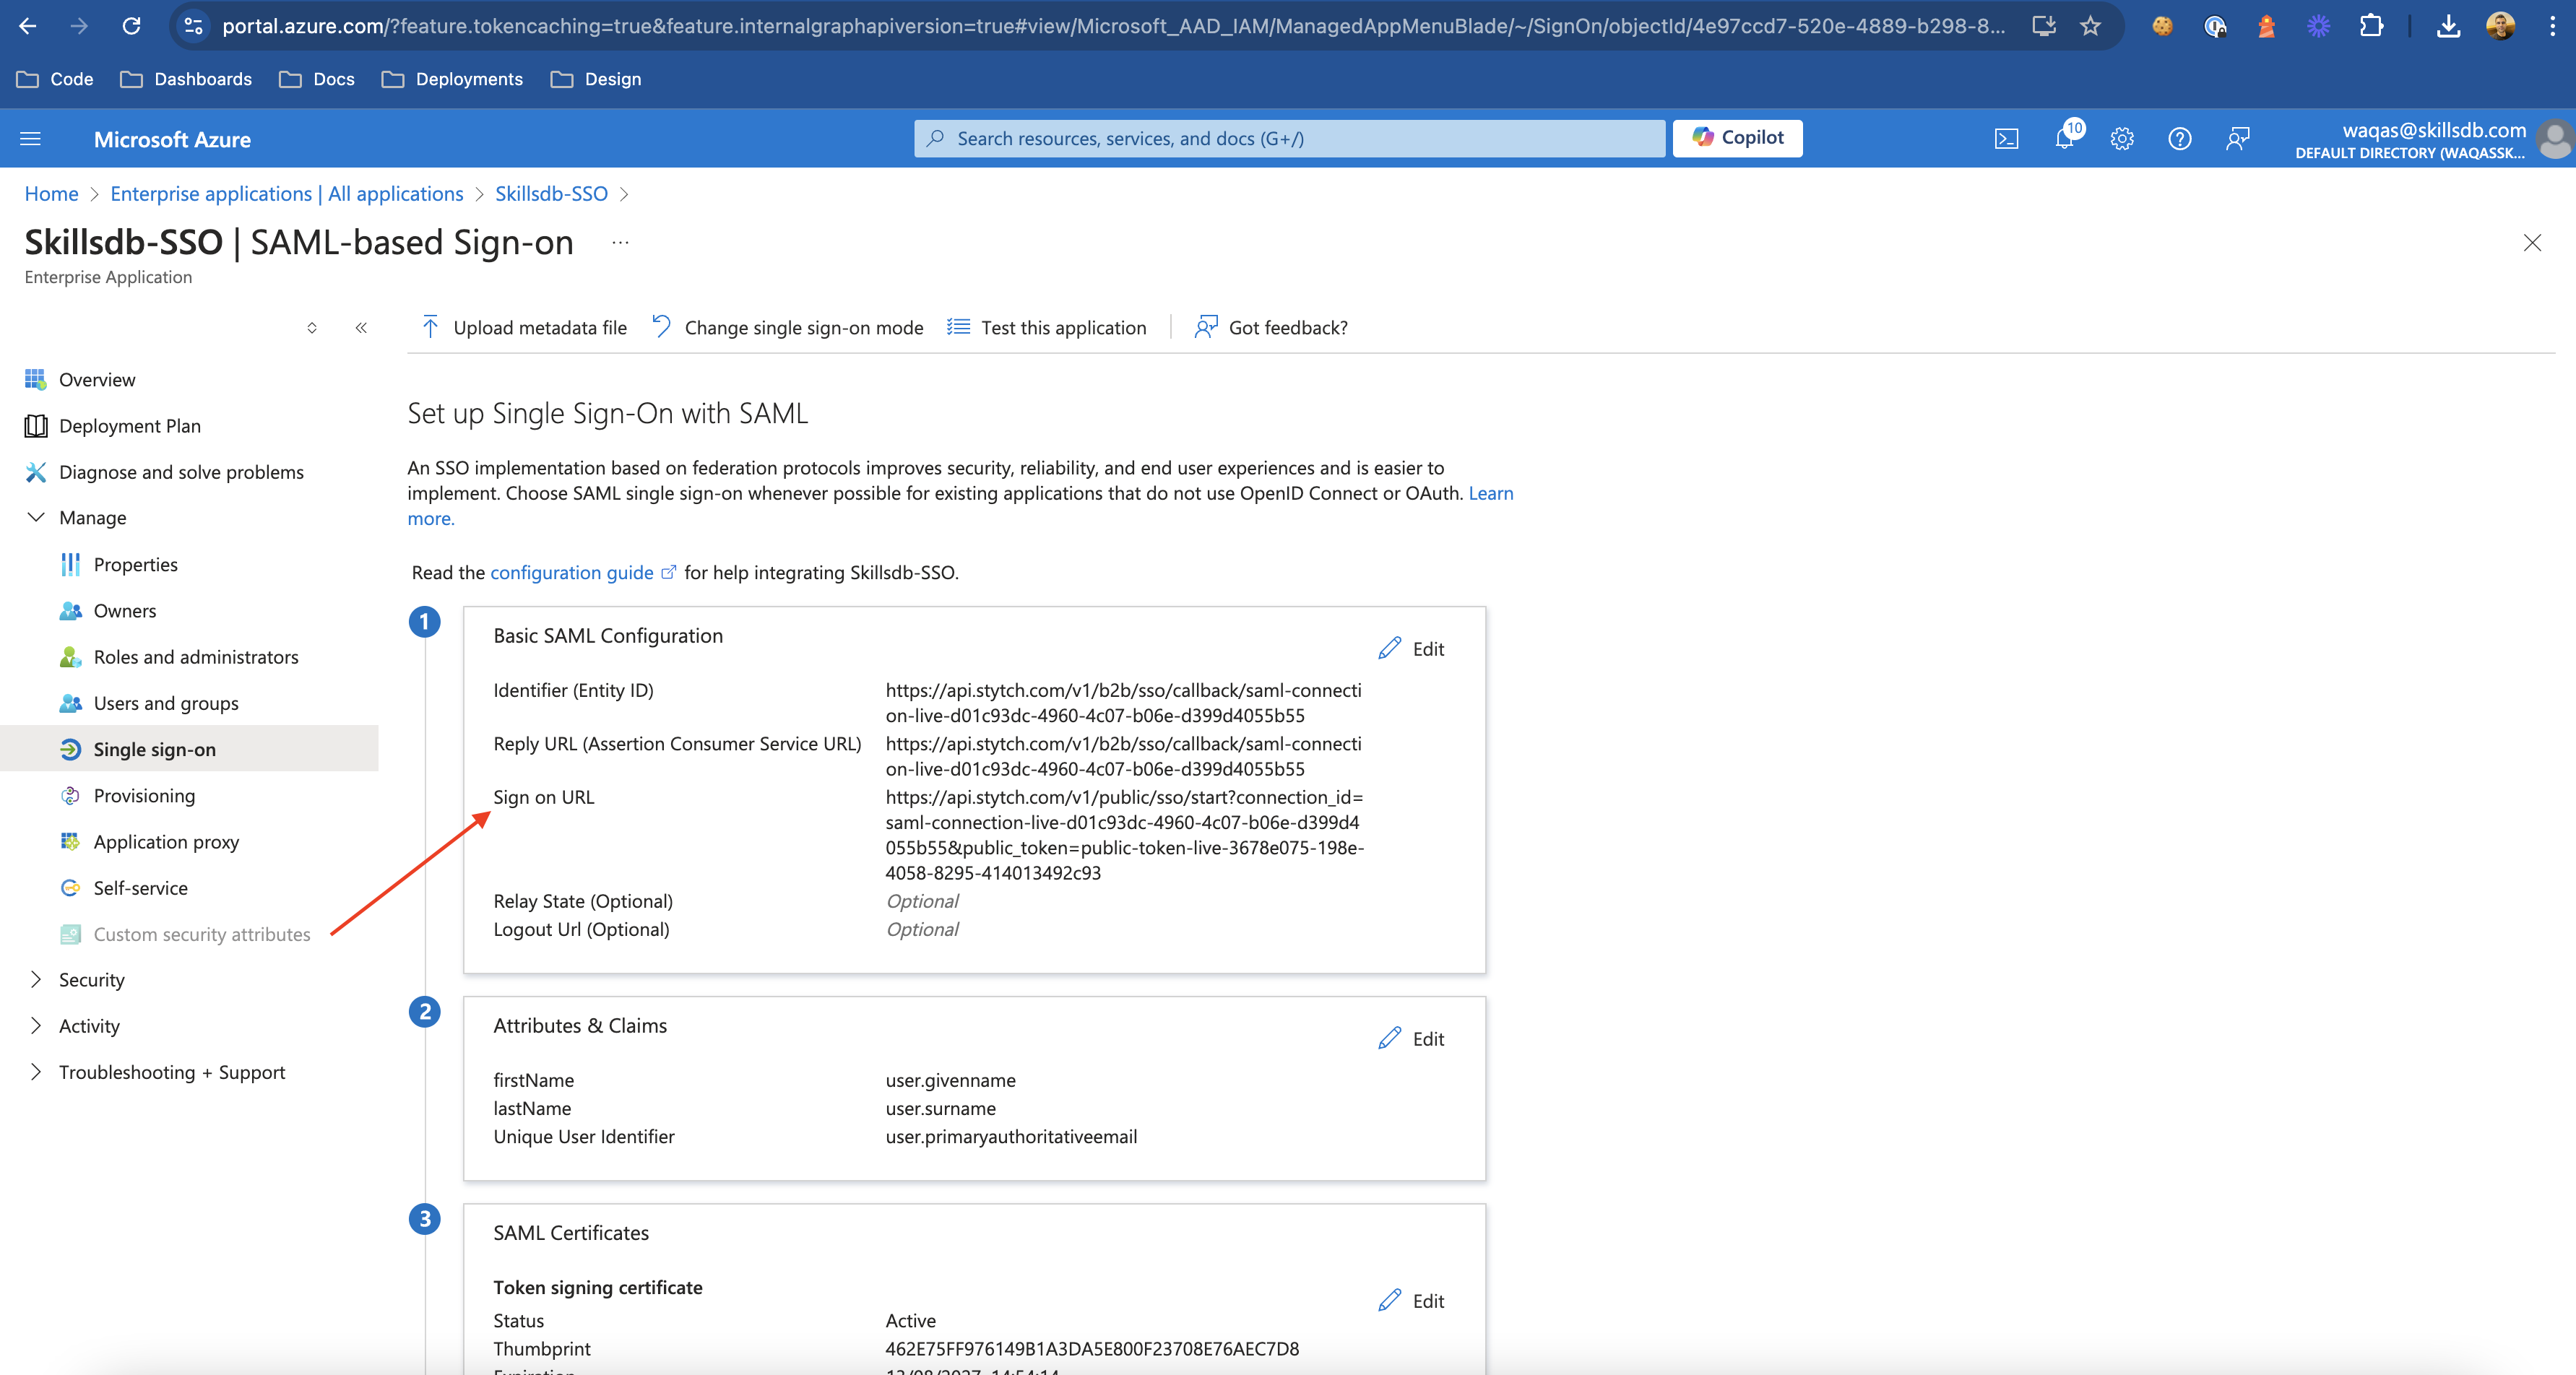
Task: Click Test this application
Action: (x=1046, y=328)
